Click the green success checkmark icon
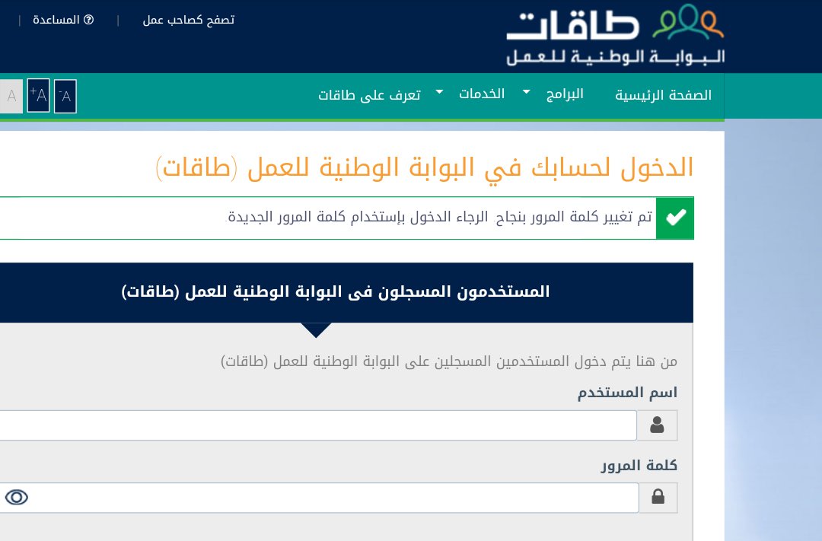The width and height of the screenshot is (822, 541). [675, 218]
